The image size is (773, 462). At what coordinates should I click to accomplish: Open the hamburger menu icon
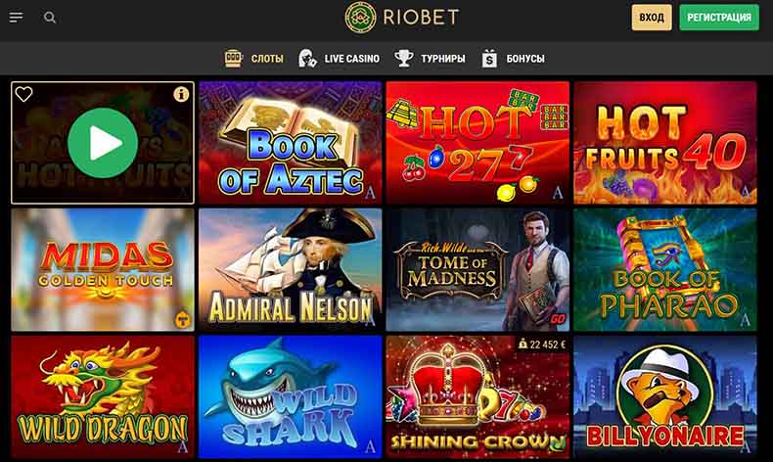pyautogui.click(x=16, y=18)
